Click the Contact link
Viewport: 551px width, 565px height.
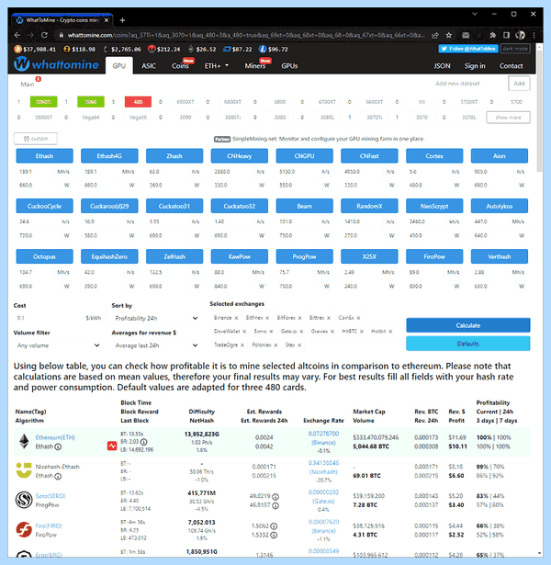[511, 66]
